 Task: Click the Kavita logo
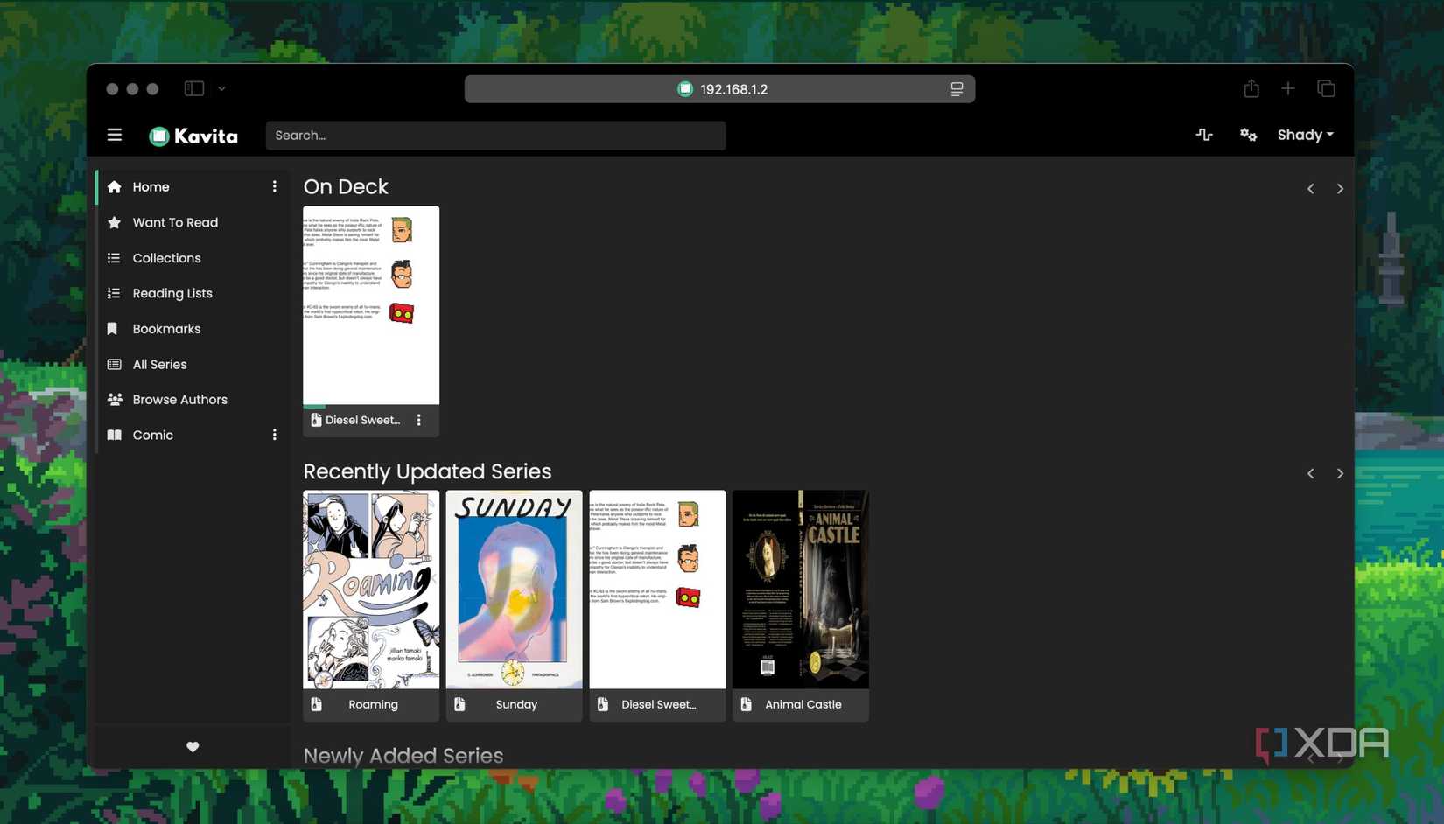(193, 136)
